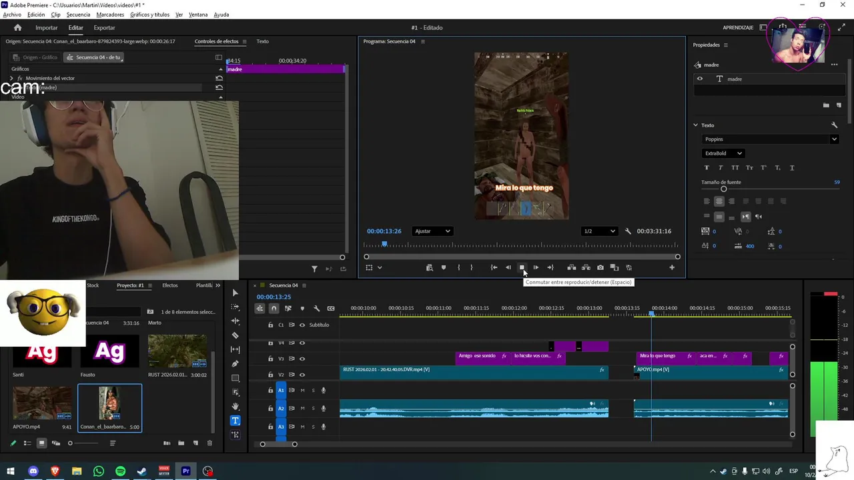Toggle visibility eye for V3 track
The width and height of the screenshot is (854, 480).
[302, 359]
